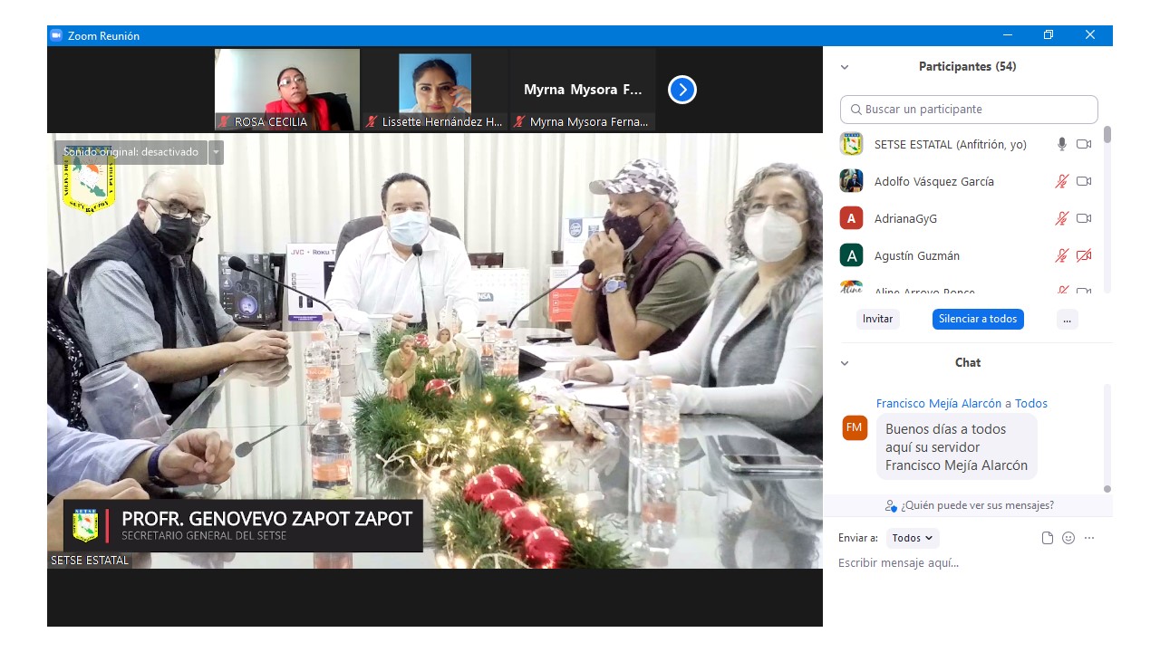Click 'Participantes (54)' header text
1160x652 pixels.
point(967,67)
